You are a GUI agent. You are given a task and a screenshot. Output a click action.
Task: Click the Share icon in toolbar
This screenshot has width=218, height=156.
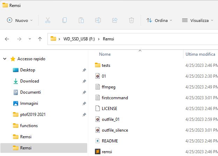click(x=115, y=20)
